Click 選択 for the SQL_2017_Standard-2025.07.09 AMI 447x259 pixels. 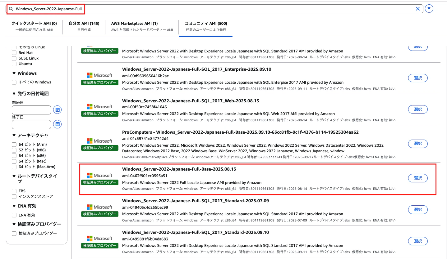click(x=418, y=210)
